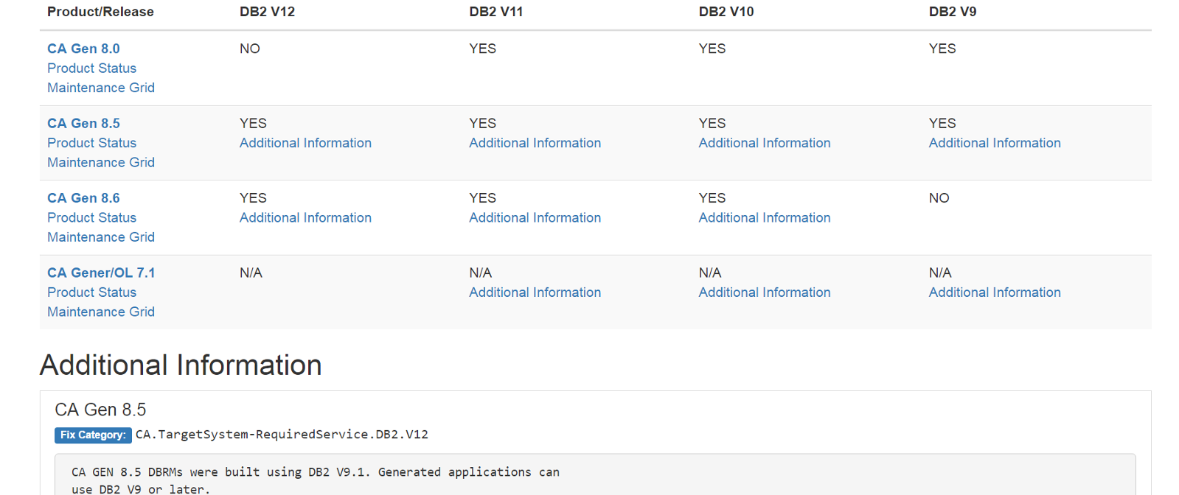The image size is (1179, 495).
Task: Select the large Additional Information section heading
Action: [x=181, y=365]
